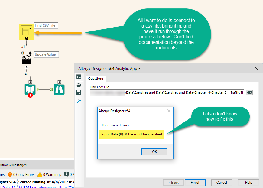Click the Help button
This screenshot has height=188, width=263.
(x=248, y=183)
